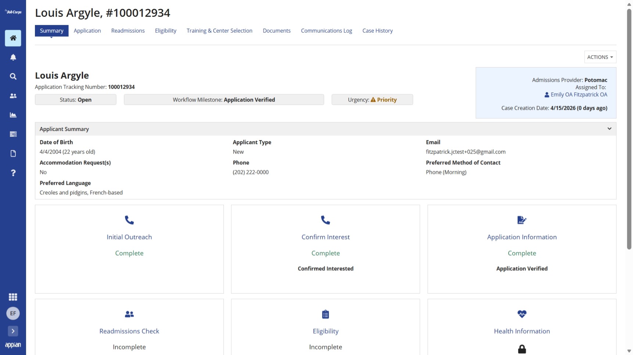Click the Confirmed Interested status text
Viewport: 633px width, 355px height.
pos(326,269)
